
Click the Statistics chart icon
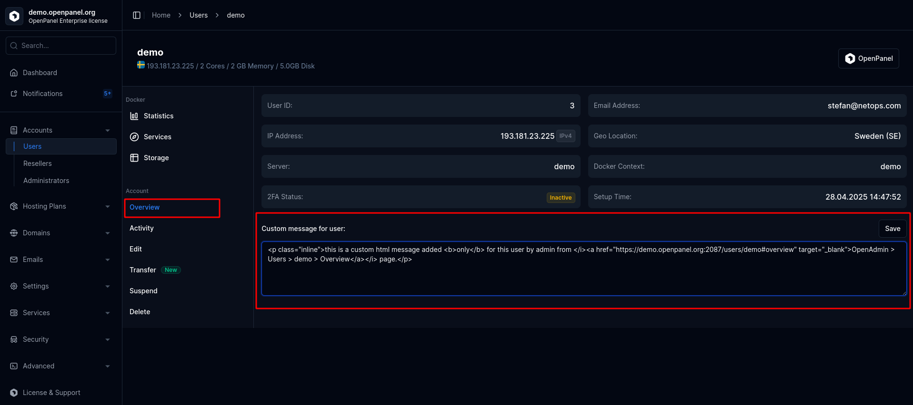click(134, 116)
